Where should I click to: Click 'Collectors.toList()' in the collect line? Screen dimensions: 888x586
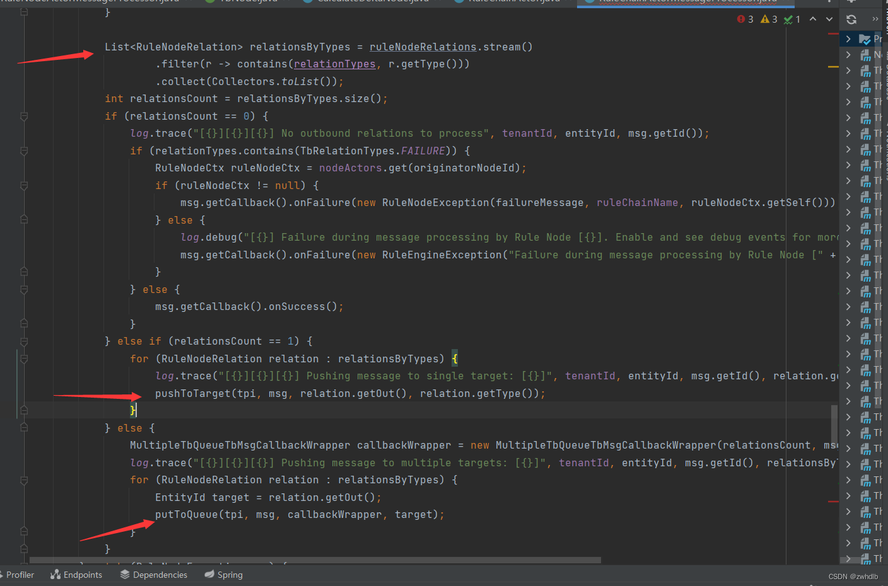coord(274,82)
